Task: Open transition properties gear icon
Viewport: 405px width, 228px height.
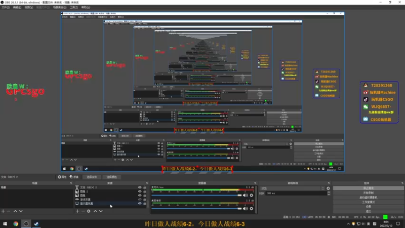Action: [328, 188]
